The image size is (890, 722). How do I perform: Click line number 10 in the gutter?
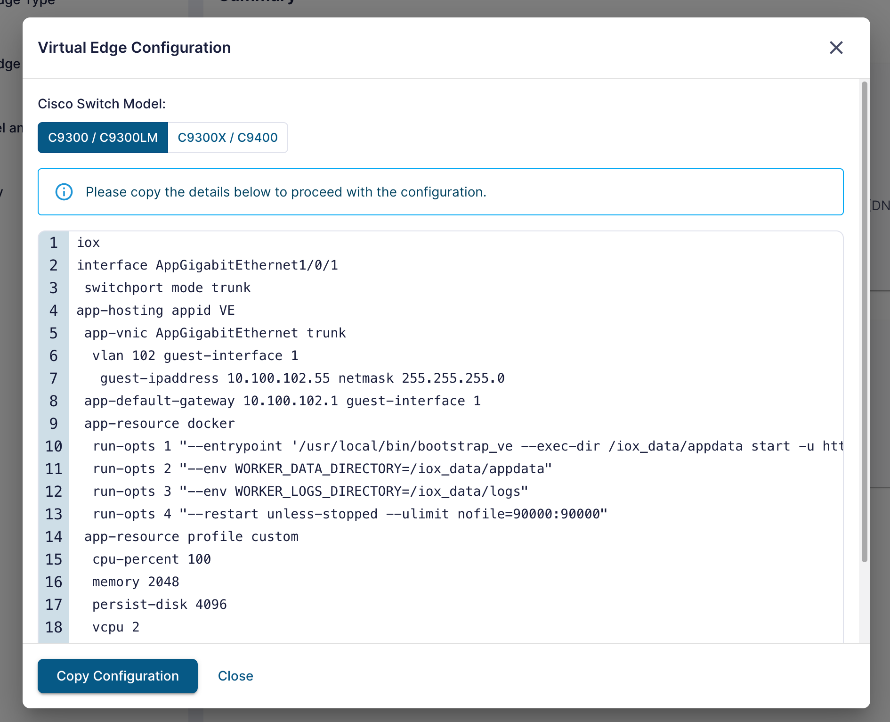click(54, 446)
